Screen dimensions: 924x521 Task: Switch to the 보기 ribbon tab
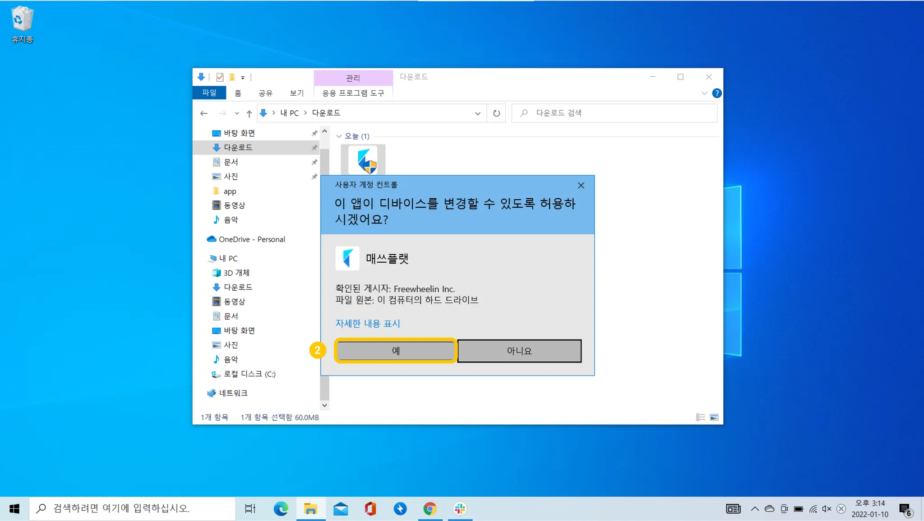pyautogui.click(x=296, y=93)
